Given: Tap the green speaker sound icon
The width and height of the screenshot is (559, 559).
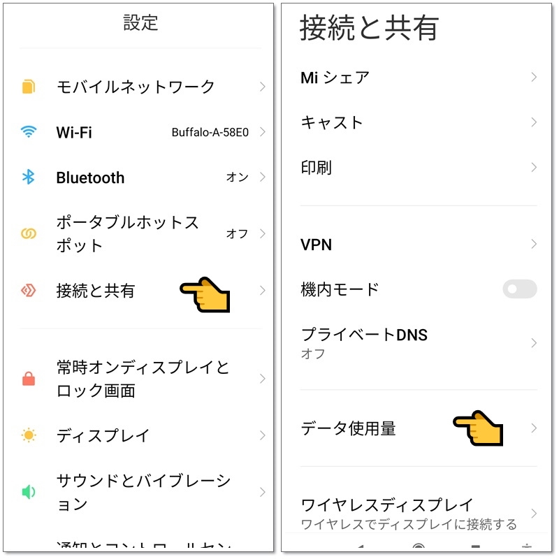Looking at the screenshot, I should 28,492.
